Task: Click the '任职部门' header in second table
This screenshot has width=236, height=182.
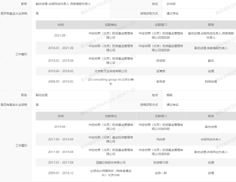Action: [x=161, y=116]
